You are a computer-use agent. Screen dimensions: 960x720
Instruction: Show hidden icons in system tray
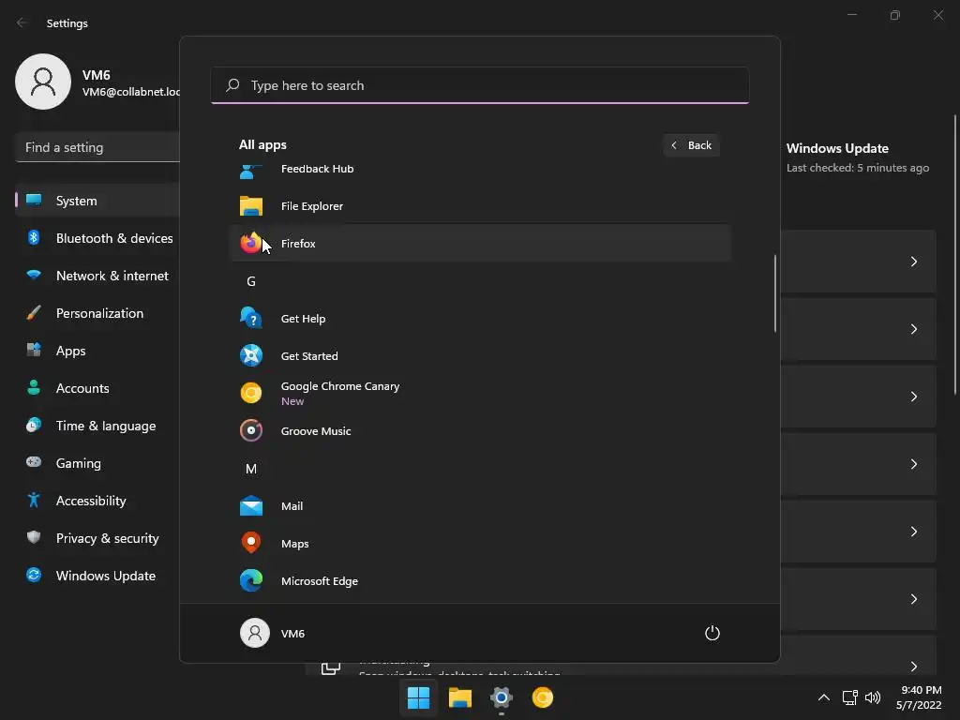(824, 697)
